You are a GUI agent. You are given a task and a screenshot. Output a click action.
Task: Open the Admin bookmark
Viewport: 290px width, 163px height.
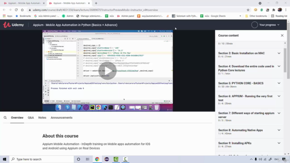pyautogui.click(x=68, y=16)
